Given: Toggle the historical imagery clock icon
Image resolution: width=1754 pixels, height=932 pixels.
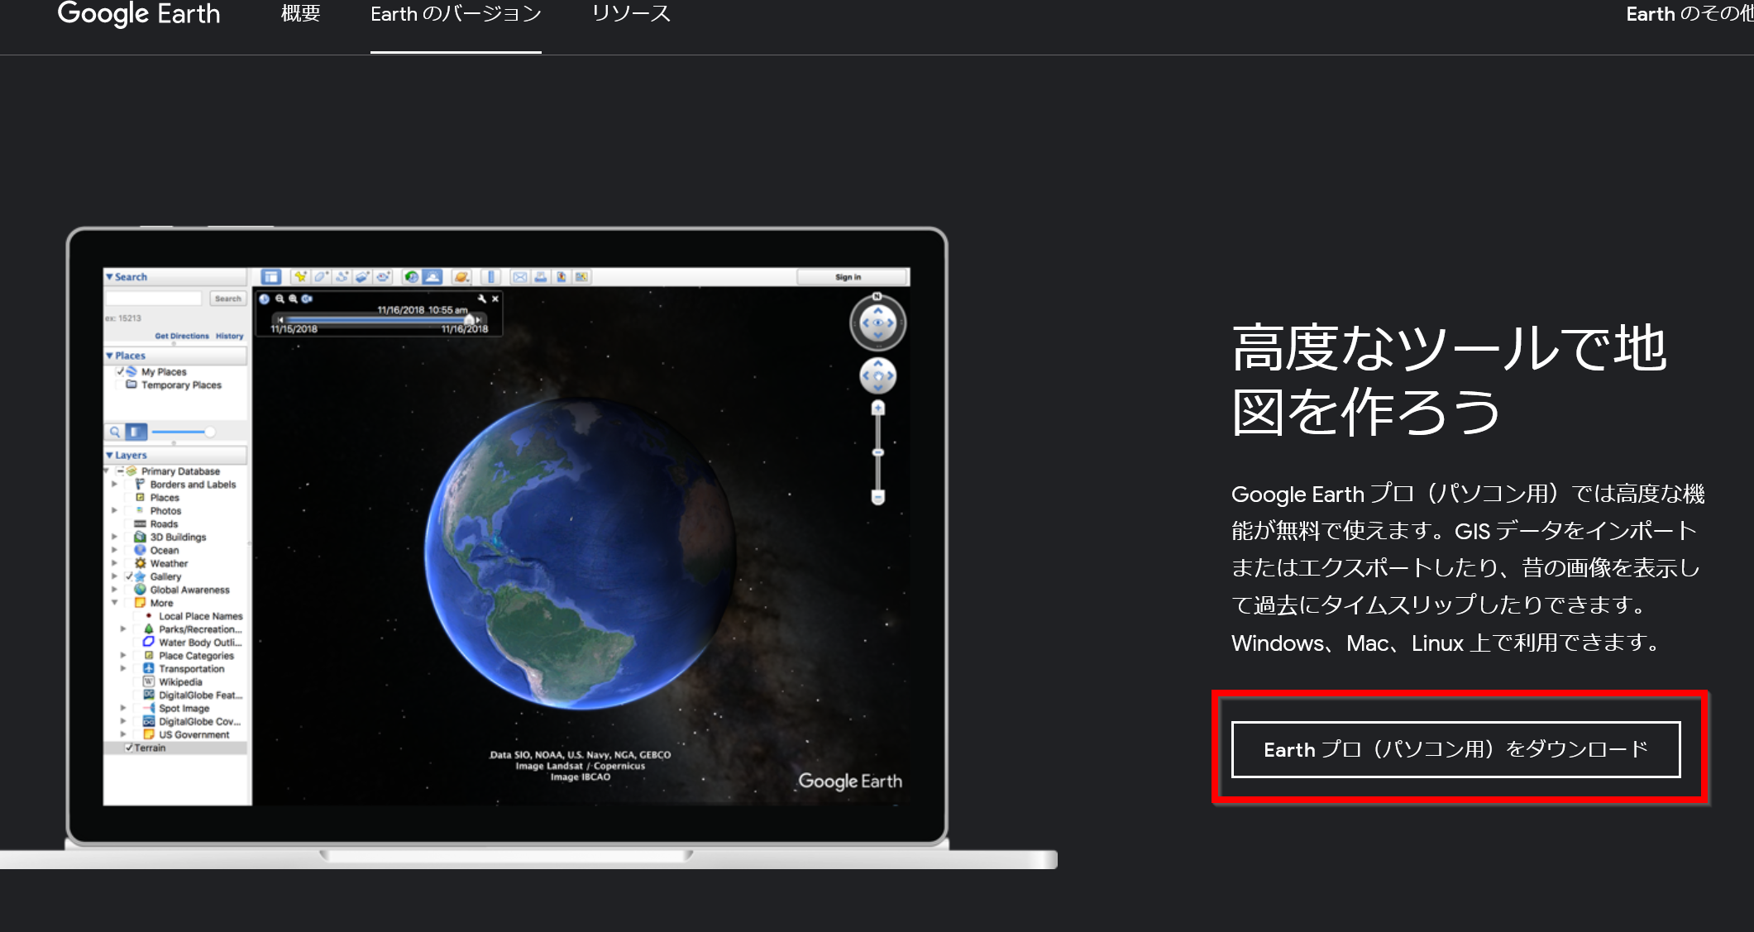Looking at the screenshot, I should pos(412,277).
